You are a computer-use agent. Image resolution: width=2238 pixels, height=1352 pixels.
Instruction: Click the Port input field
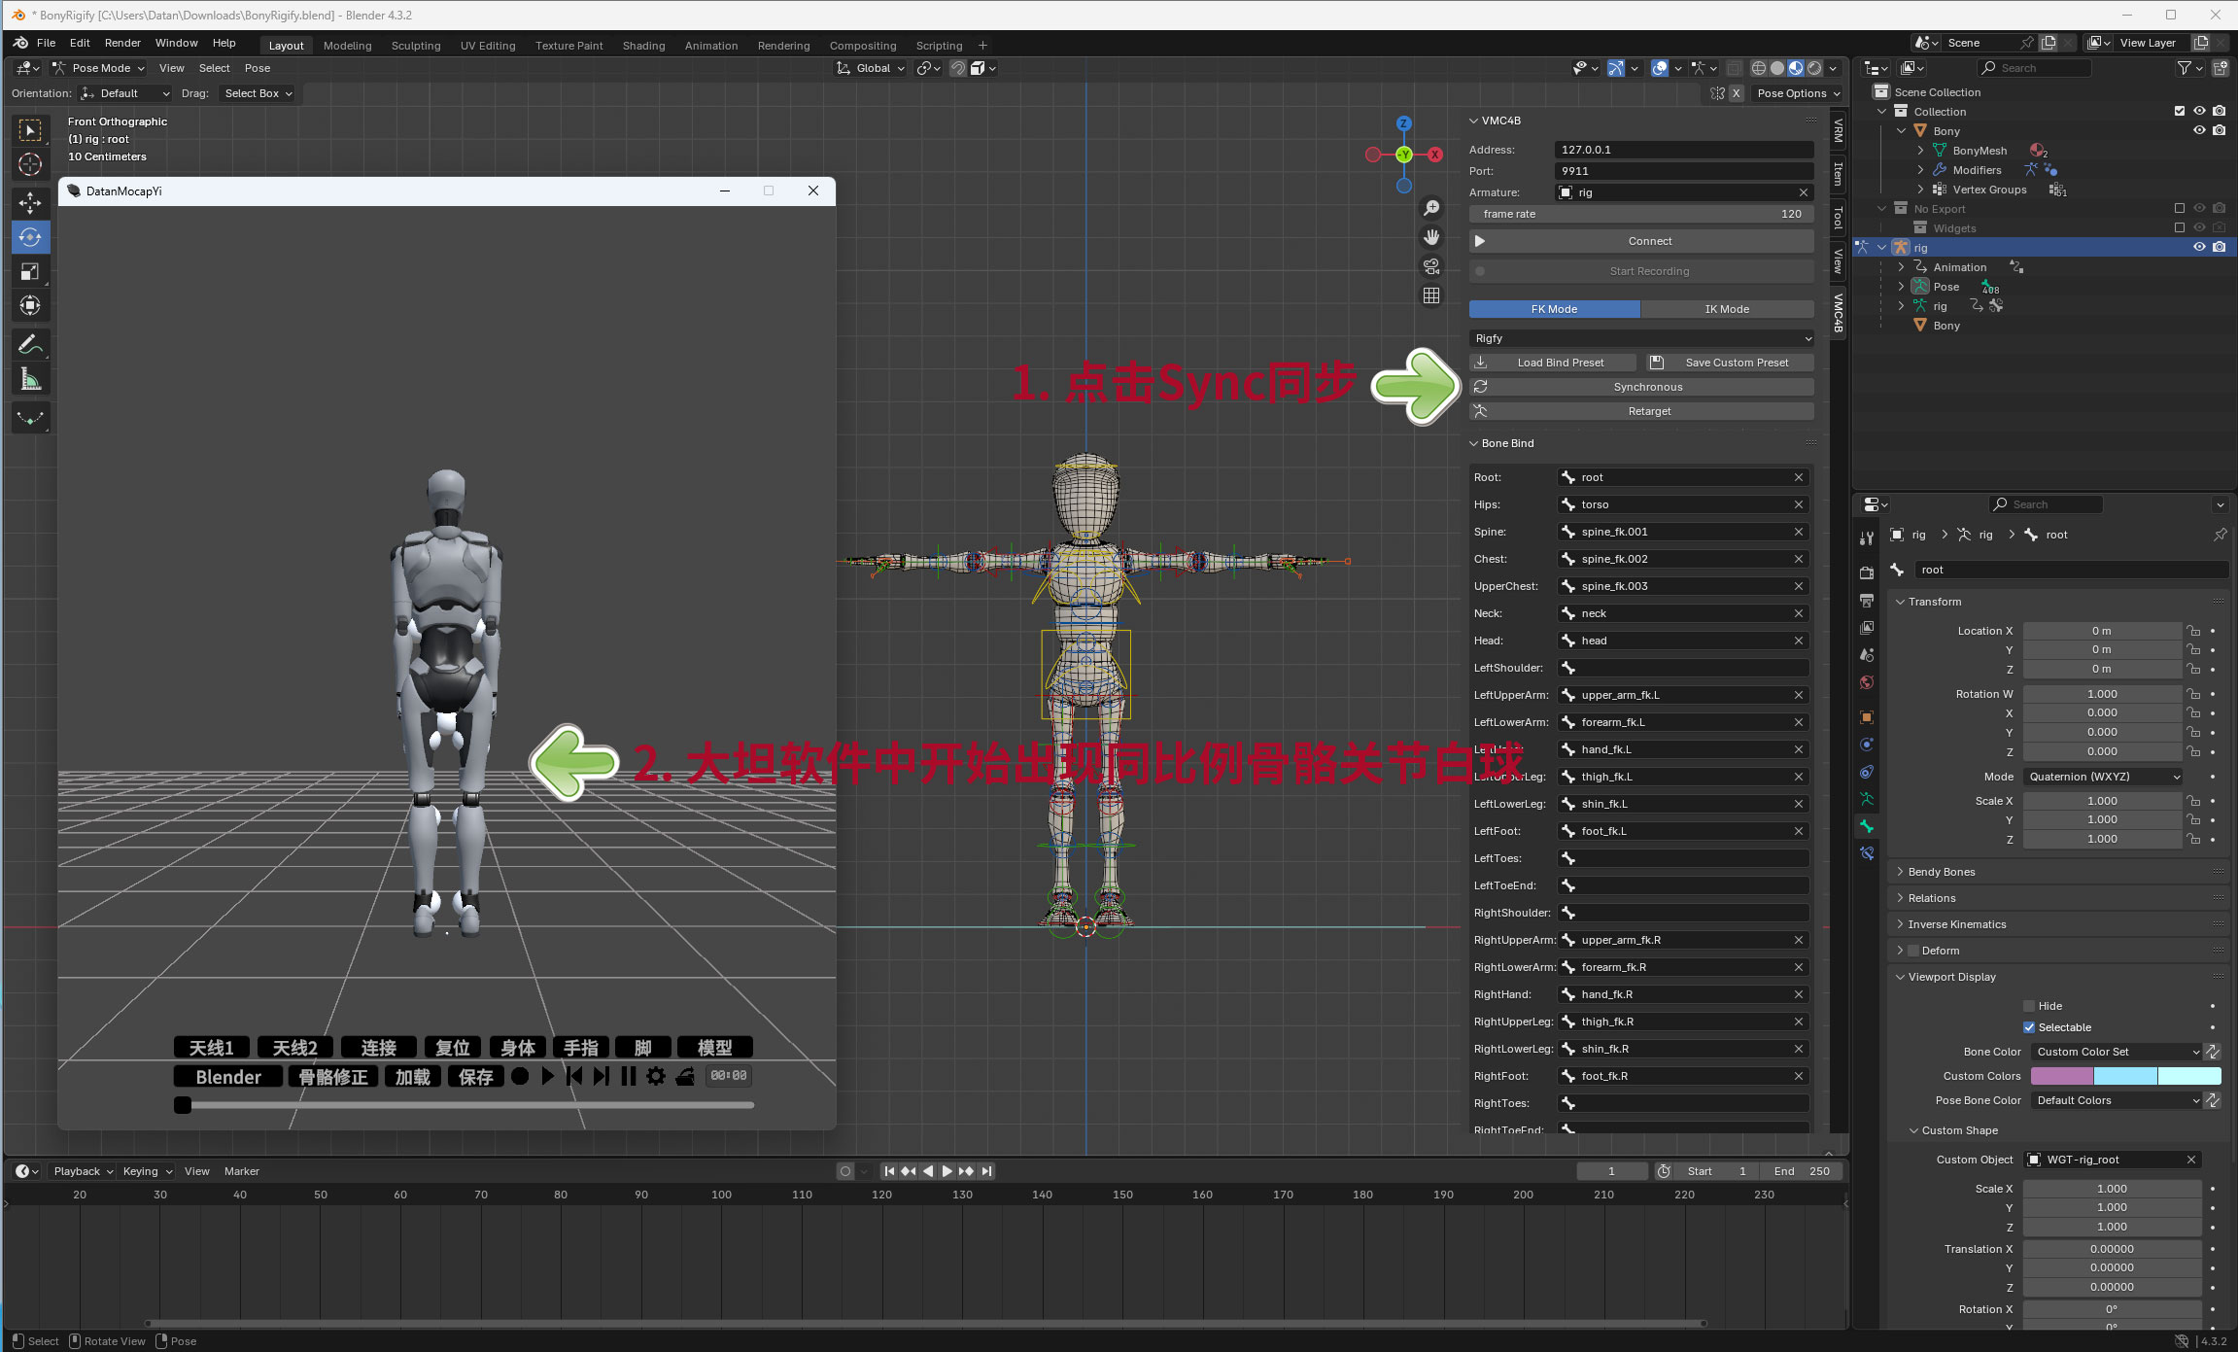coord(1683,171)
